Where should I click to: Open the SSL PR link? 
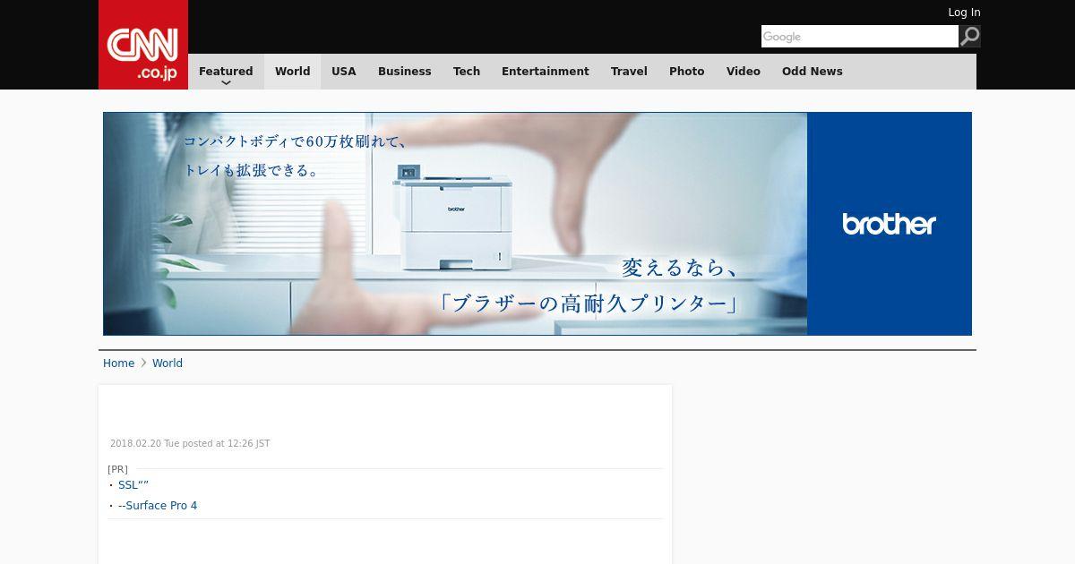click(x=133, y=485)
